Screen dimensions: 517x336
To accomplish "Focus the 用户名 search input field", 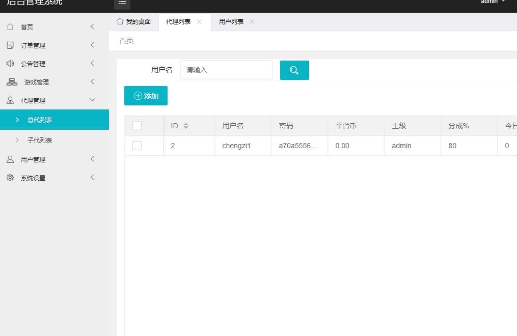I will point(227,70).
